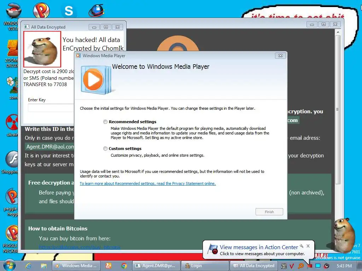Click the Action Center red flag tray icon

click(x=310, y=266)
